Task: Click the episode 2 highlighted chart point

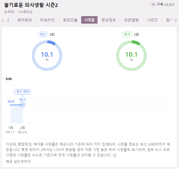Action: 23,105
